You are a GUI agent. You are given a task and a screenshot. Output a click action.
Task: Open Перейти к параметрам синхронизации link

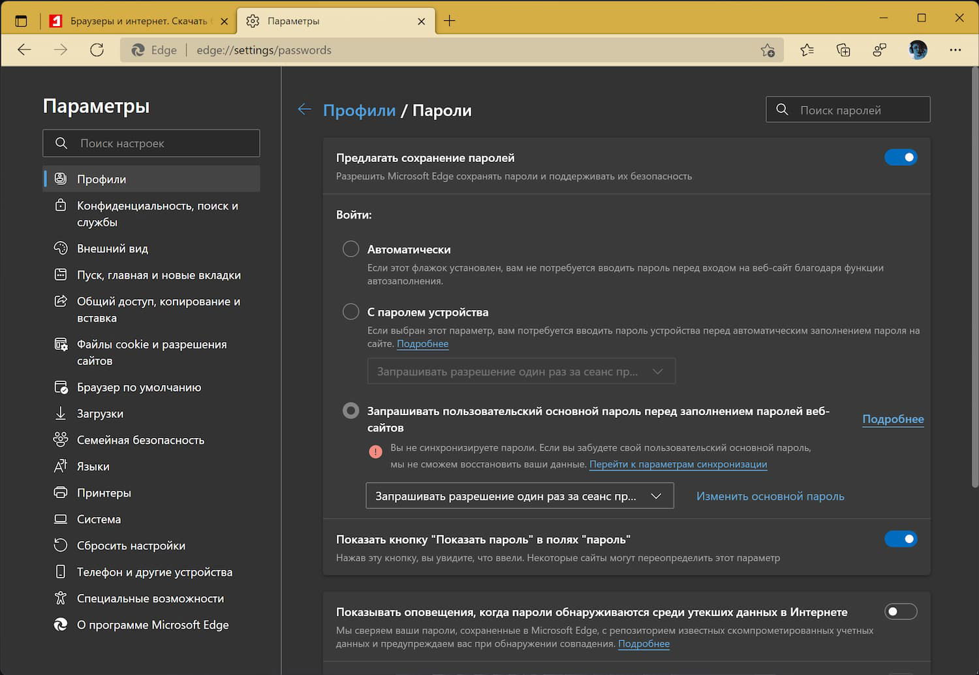tap(678, 464)
